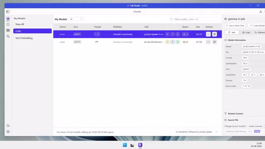
Task: Sort by the Params column header
Action: (x=98, y=27)
